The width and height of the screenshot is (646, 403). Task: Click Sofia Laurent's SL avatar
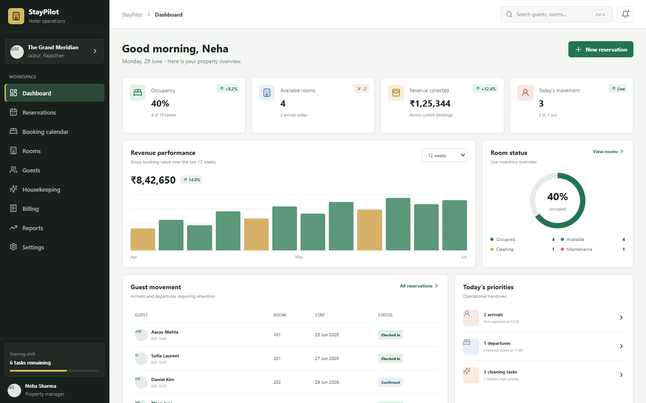click(141, 358)
